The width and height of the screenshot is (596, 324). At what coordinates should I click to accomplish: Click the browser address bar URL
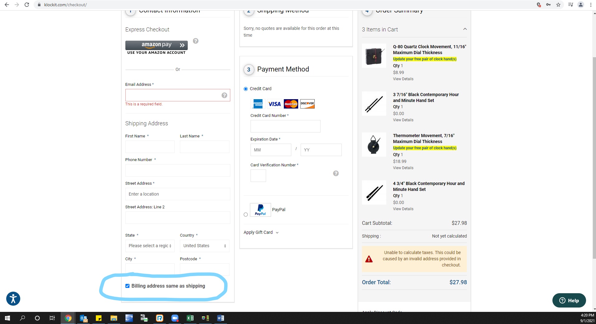click(x=65, y=5)
